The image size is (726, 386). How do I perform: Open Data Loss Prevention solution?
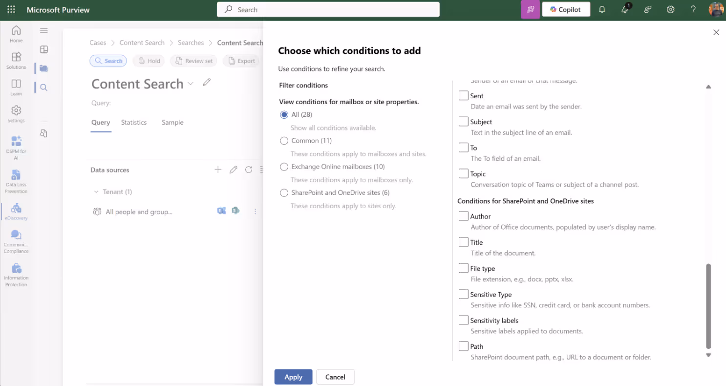(x=16, y=181)
